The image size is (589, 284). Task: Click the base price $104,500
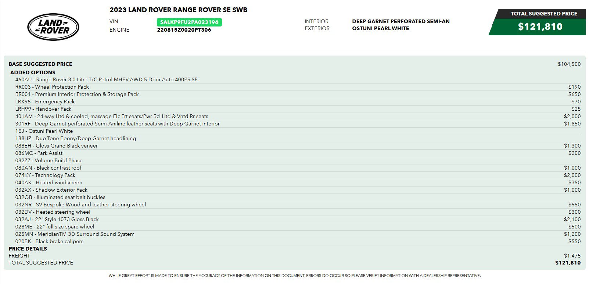[x=569, y=64]
